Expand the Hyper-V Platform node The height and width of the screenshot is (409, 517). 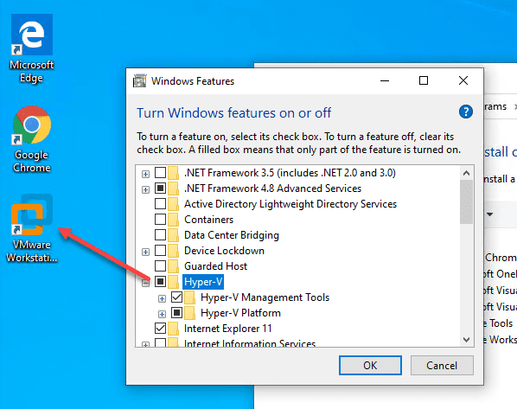(162, 314)
